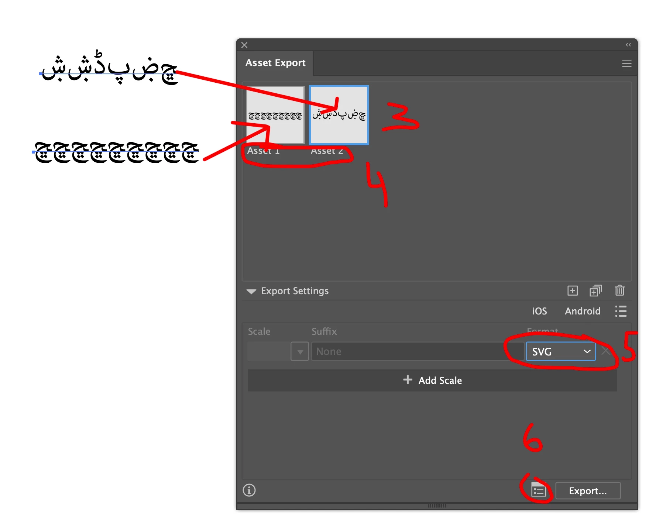Screen dimensions: 649x516
Task: Click the Export... button
Action: (588, 491)
